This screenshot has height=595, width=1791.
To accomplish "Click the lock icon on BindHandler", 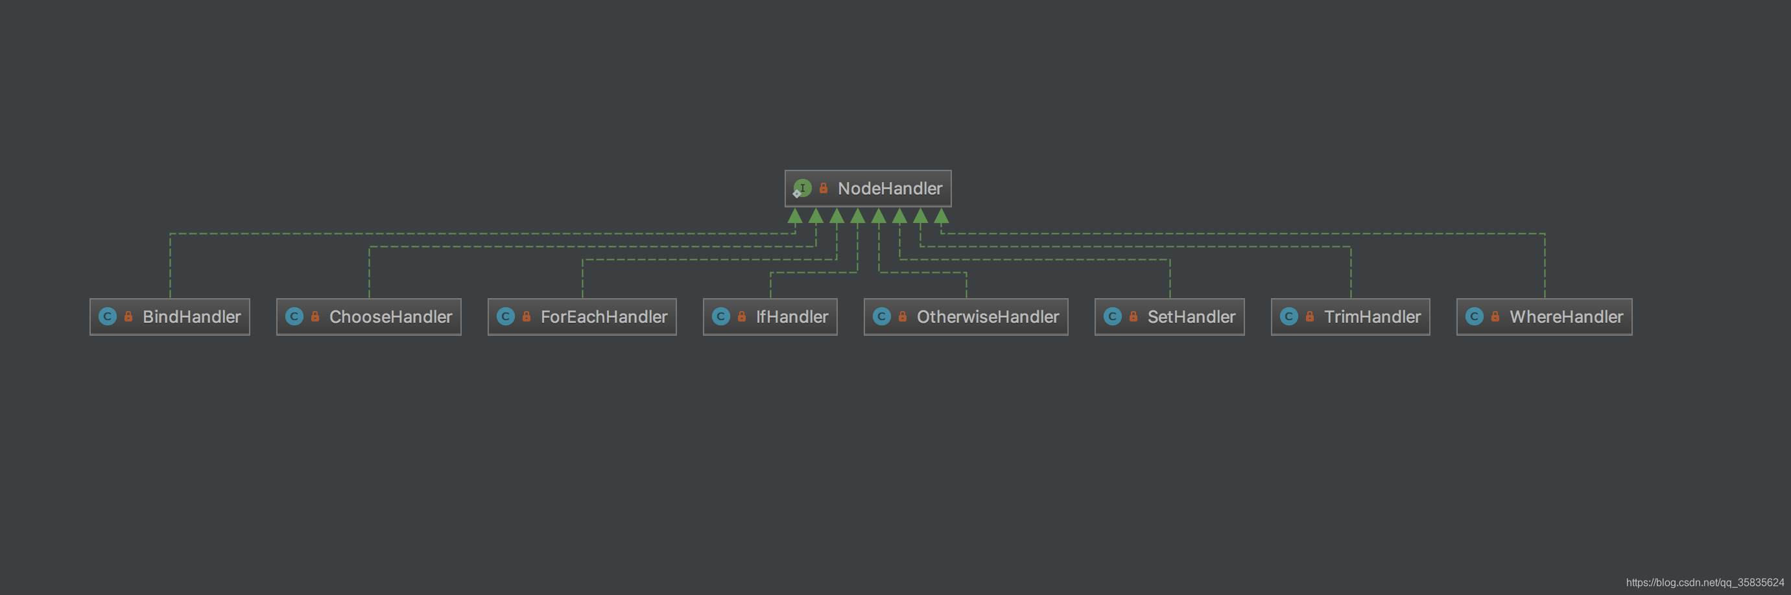I will (128, 317).
